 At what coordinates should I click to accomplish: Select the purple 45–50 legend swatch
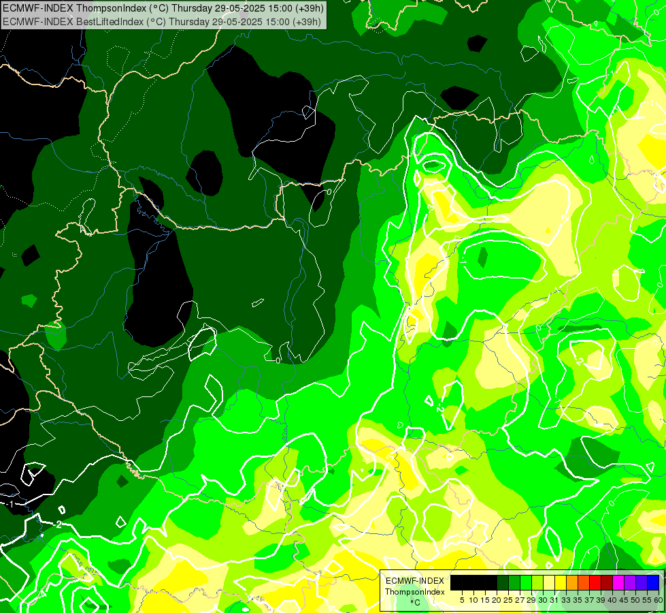click(631, 582)
